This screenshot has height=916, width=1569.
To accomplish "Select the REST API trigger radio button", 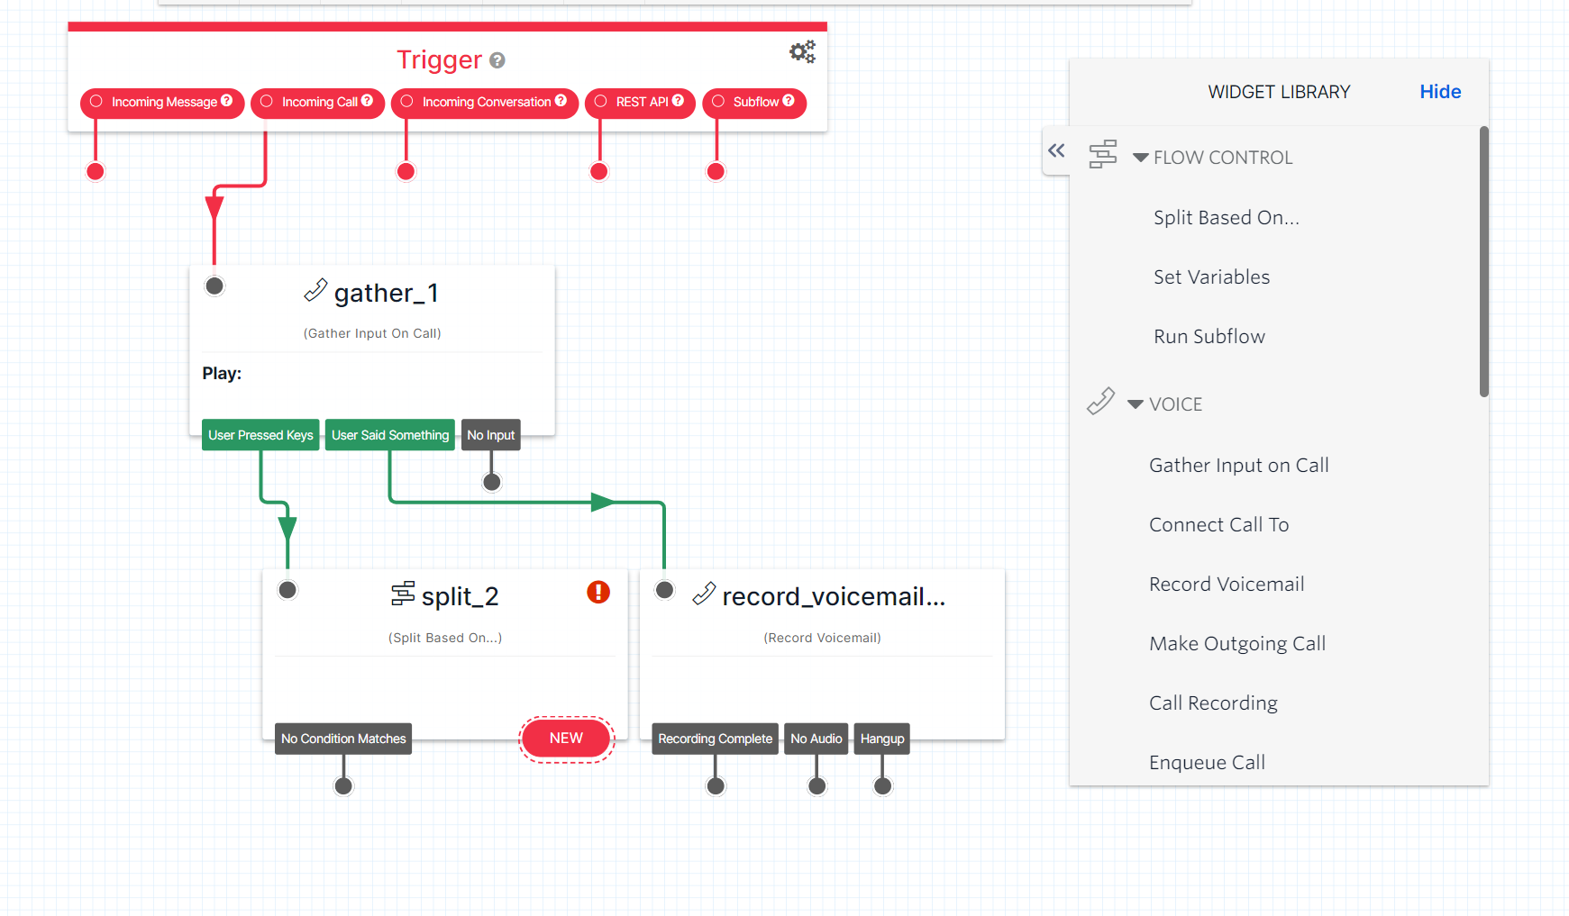I will pyautogui.click(x=599, y=102).
